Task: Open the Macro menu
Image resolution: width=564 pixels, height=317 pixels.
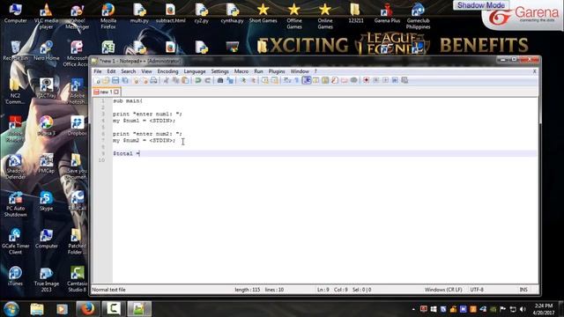Action: point(241,71)
